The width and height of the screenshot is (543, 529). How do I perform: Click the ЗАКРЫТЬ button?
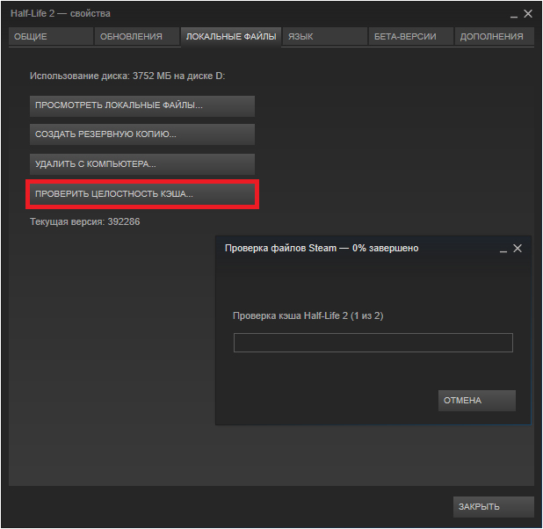coord(494,507)
